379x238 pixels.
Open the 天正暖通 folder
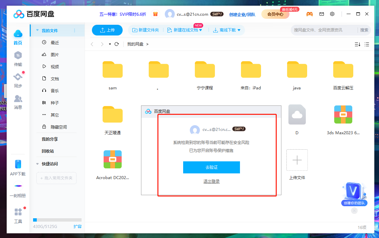click(113, 114)
